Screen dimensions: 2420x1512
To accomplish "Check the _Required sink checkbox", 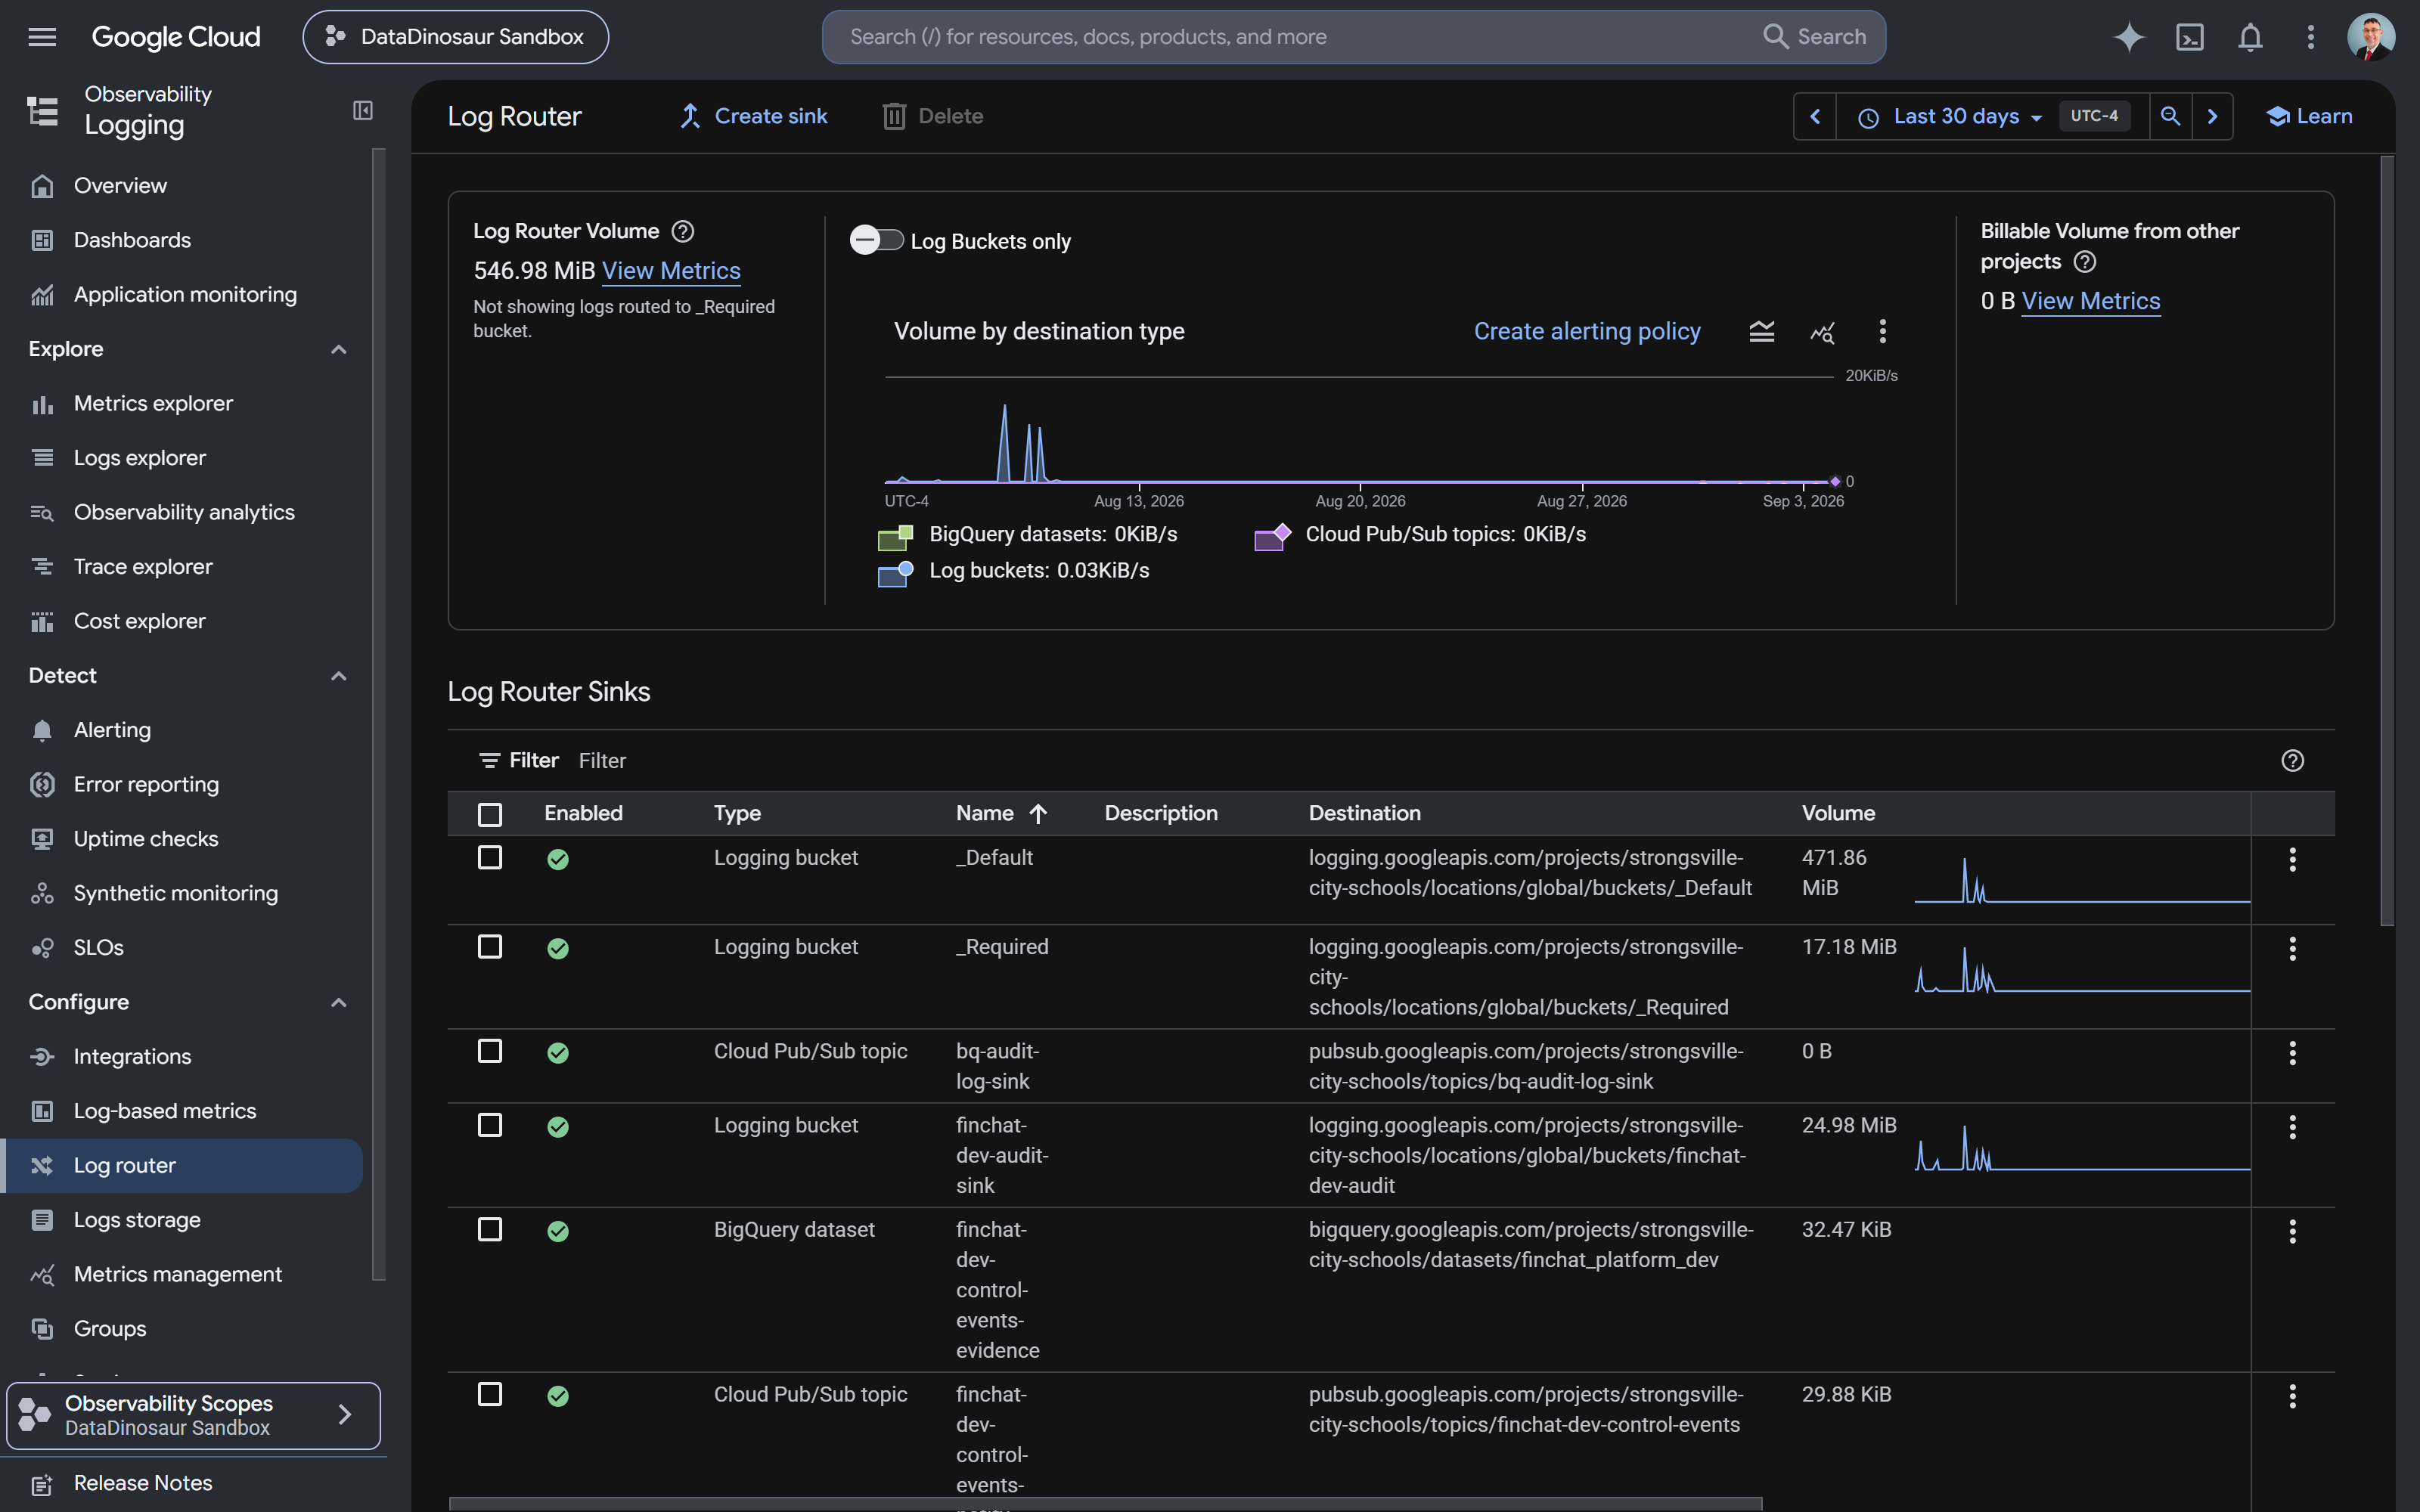I will click(x=490, y=947).
